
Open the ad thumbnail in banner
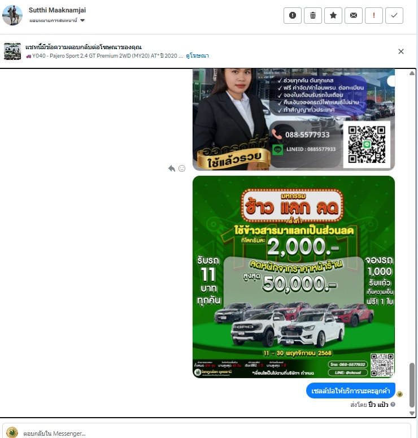tap(12, 51)
